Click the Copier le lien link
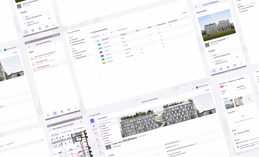The width and height of the screenshot is (259, 157). (x=142, y=136)
